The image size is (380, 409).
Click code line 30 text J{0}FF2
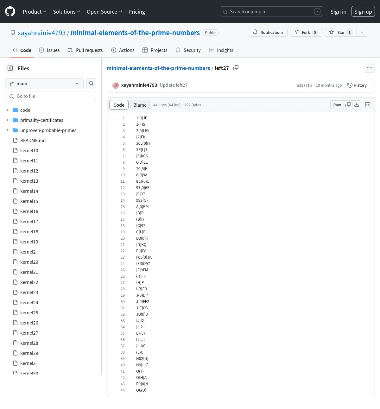click(142, 301)
